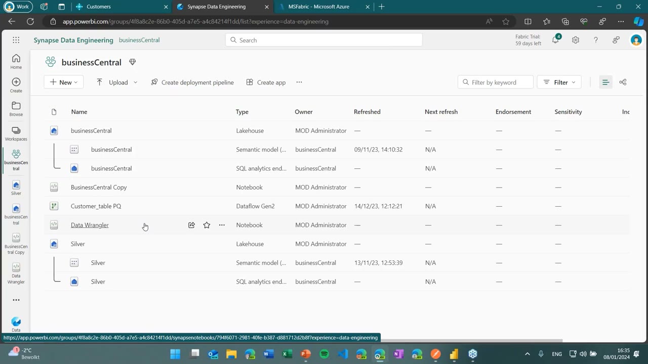Click the Endorsement column header
The height and width of the screenshot is (364, 648).
click(x=513, y=112)
